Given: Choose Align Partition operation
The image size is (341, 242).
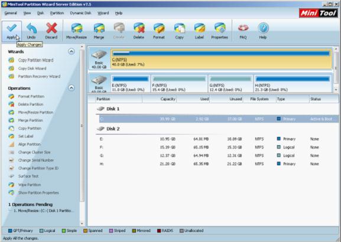Looking at the screenshot, I should (x=30, y=144).
